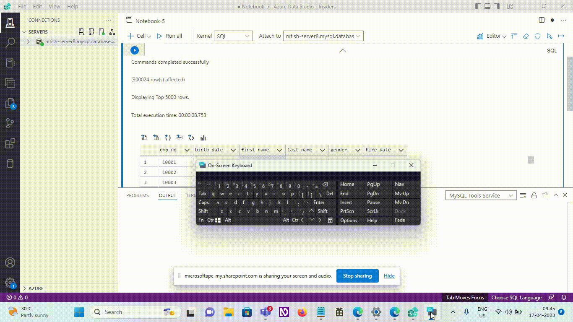Click the Hide link in sharing bar
The height and width of the screenshot is (322, 573).
[x=389, y=276]
